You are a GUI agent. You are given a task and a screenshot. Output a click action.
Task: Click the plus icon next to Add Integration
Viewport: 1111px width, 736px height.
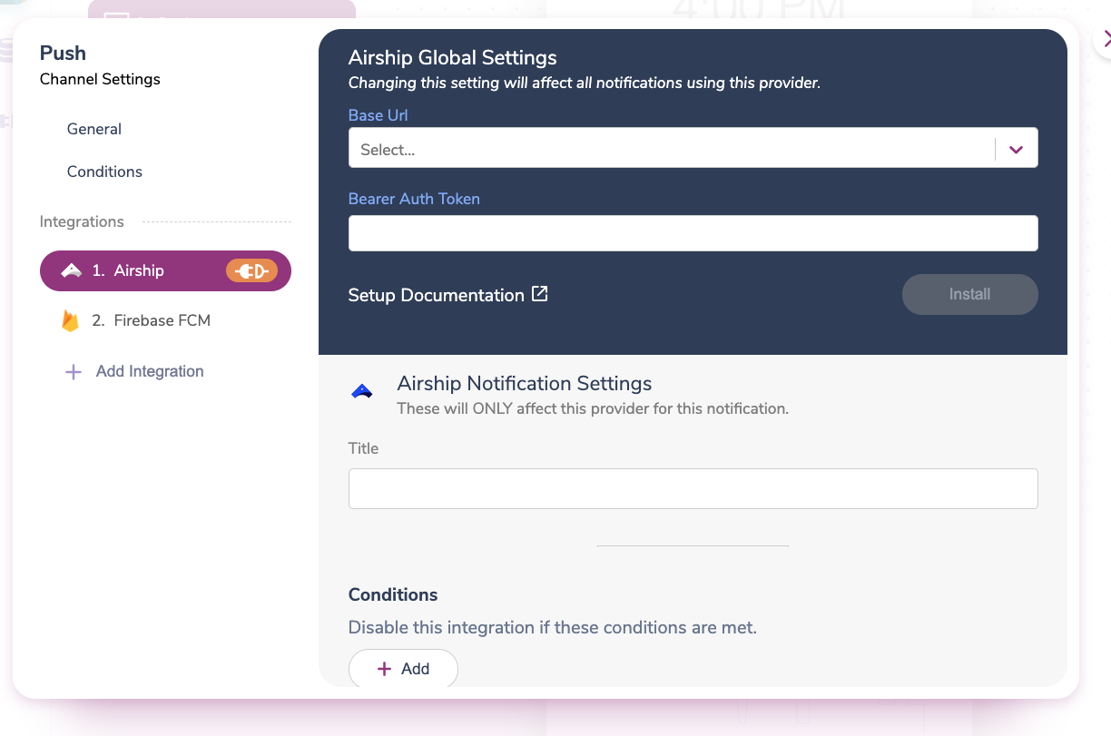point(73,370)
